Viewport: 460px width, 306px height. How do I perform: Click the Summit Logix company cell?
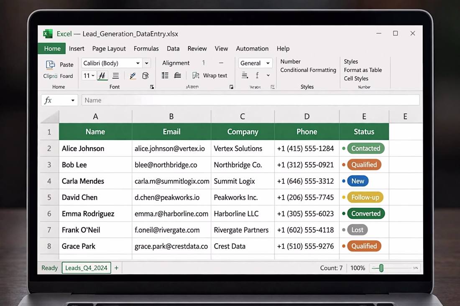243,181
